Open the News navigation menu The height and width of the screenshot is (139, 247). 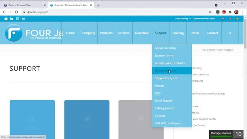(x=195, y=33)
